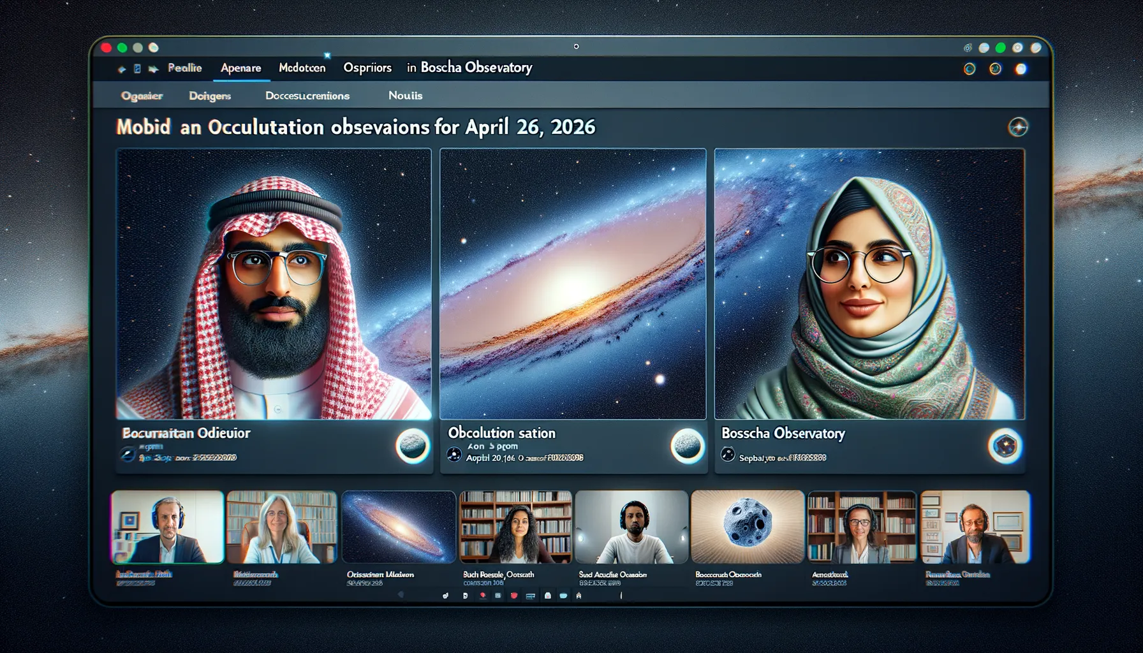Open the Mcdotcen tab

[302, 68]
